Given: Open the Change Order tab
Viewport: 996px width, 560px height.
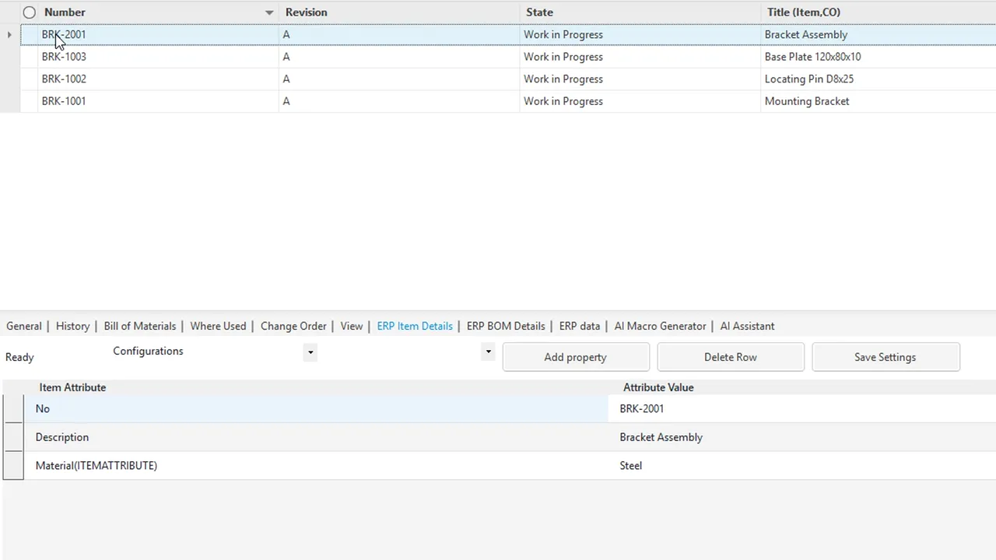Looking at the screenshot, I should [293, 326].
